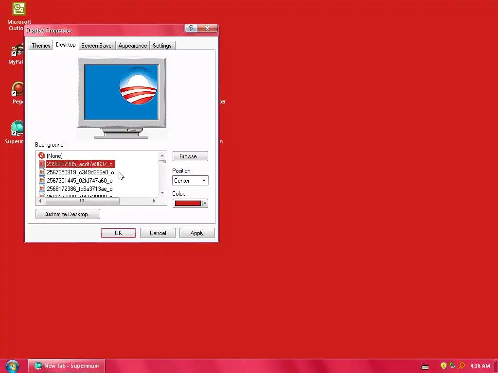The image size is (498, 373).
Task: Click the Browse... button
Action: pyautogui.click(x=190, y=156)
